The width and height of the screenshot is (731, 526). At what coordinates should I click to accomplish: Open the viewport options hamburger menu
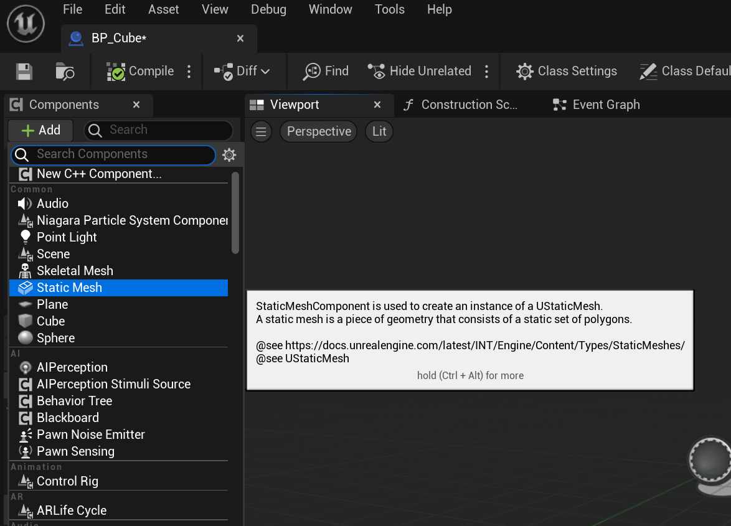pos(261,131)
